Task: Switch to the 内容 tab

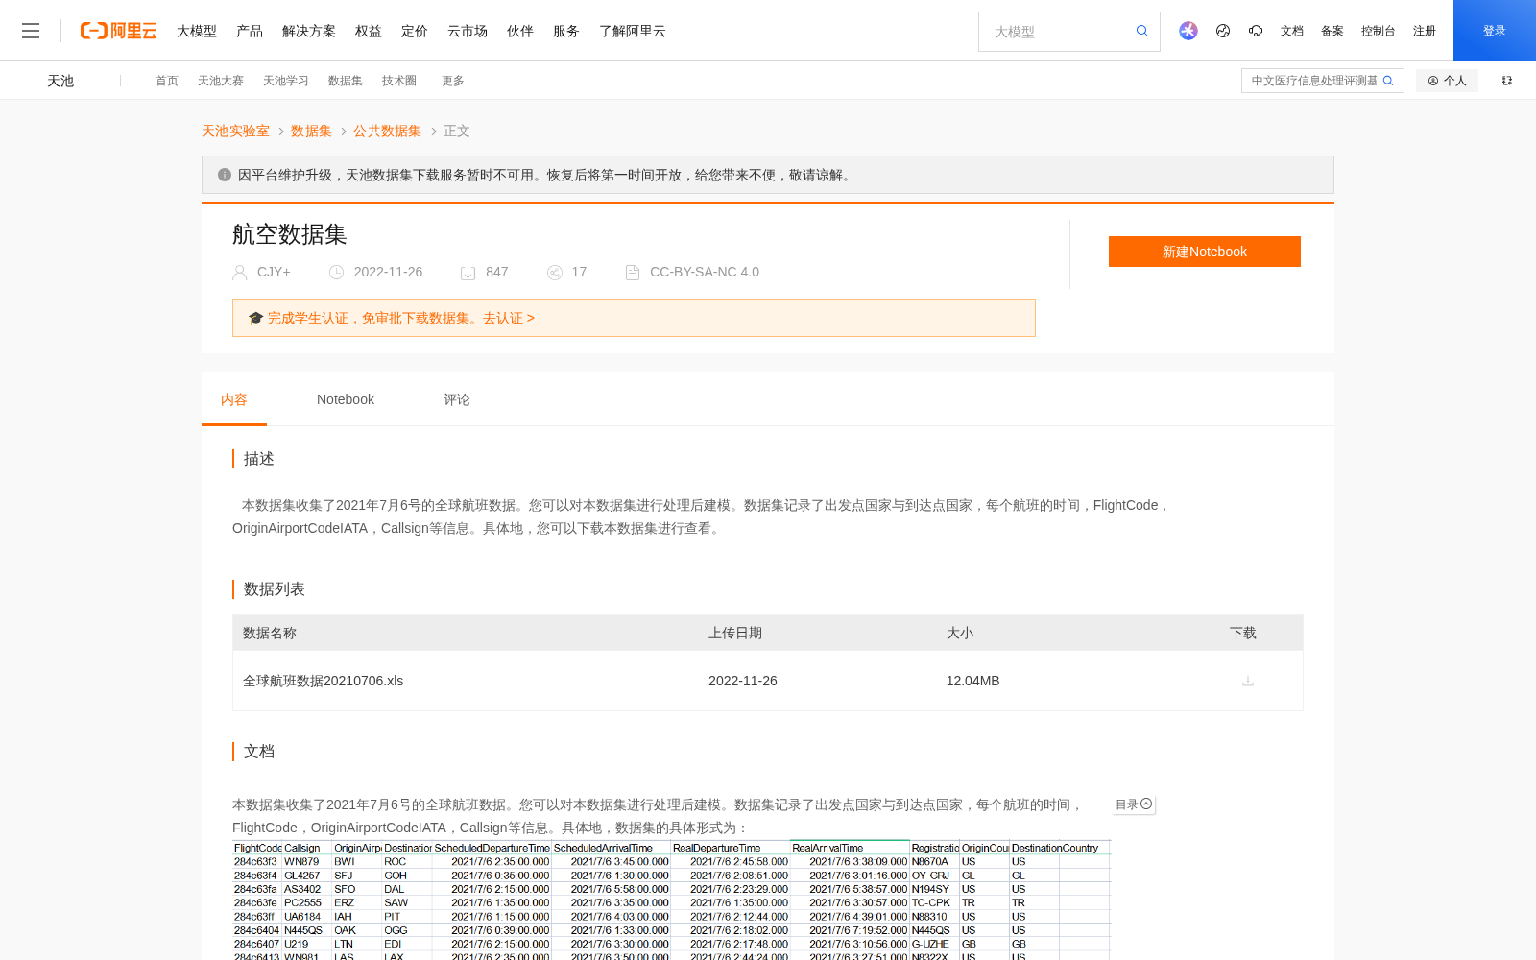Action: coord(234,399)
